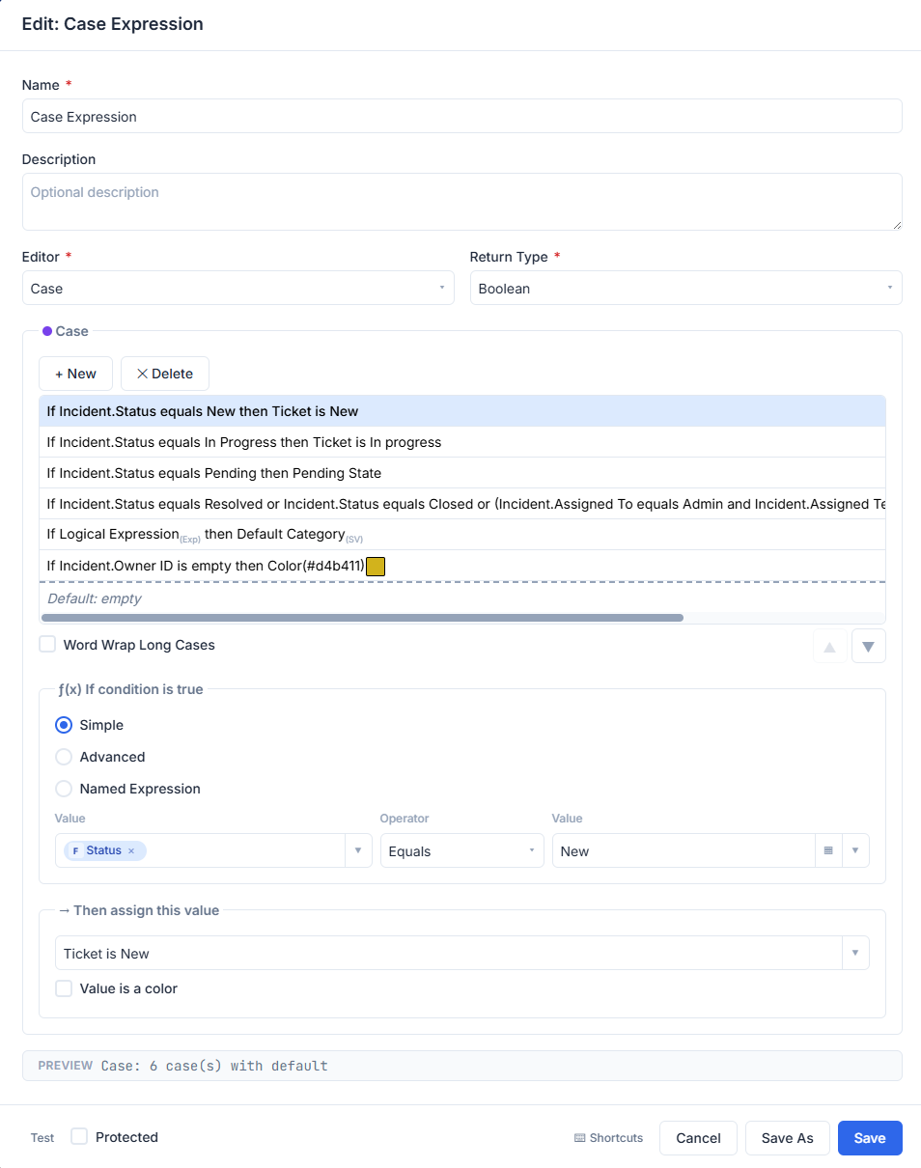Image resolution: width=921 pixels, height=1168 pixels.
Task: Click the X Delete case button
Action: pos(165,374)
